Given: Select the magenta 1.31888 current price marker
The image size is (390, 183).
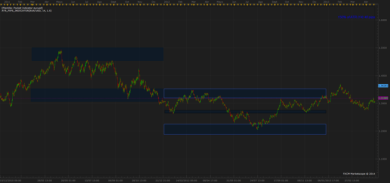Looking at the screenshot, I should pos(383,98).
